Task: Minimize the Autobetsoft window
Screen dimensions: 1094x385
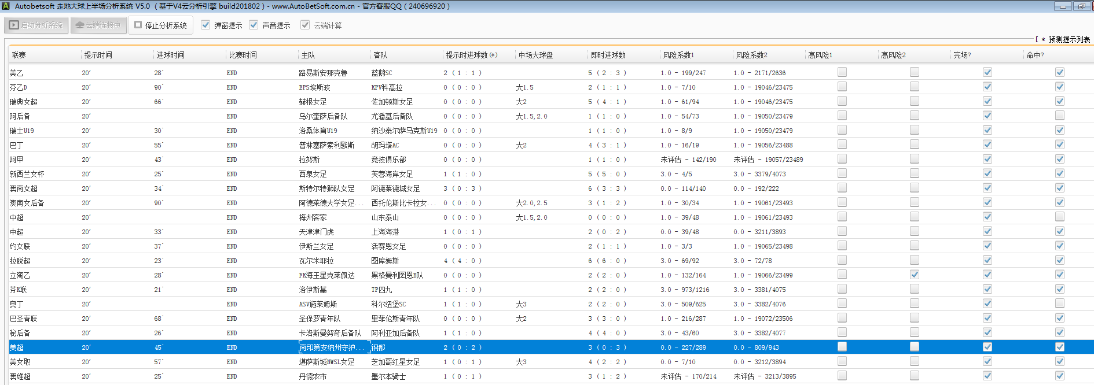Action: 1062,6
